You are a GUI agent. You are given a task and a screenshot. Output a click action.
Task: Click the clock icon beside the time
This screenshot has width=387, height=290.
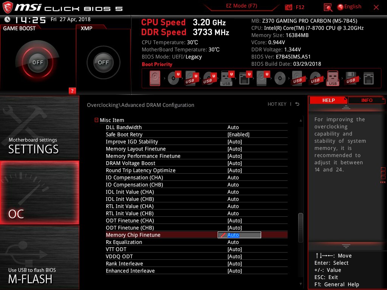7,20
